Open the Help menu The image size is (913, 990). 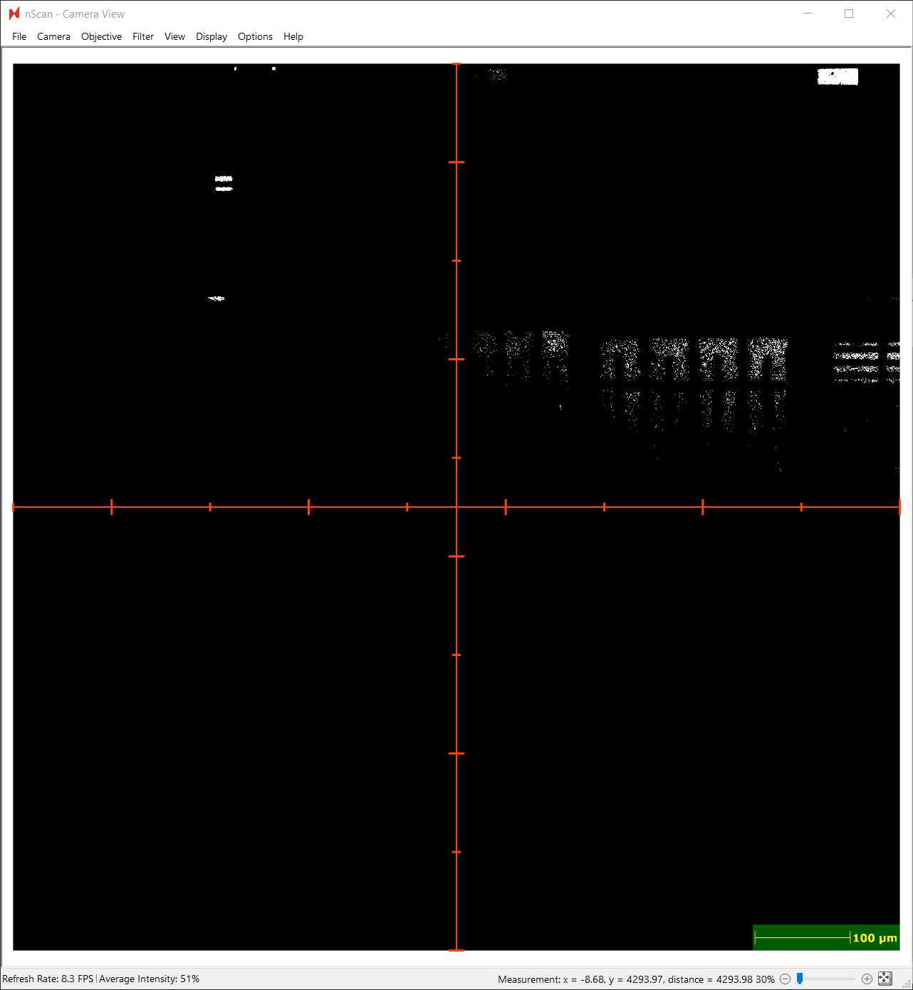pyautogui.click(x=293, y=36)
